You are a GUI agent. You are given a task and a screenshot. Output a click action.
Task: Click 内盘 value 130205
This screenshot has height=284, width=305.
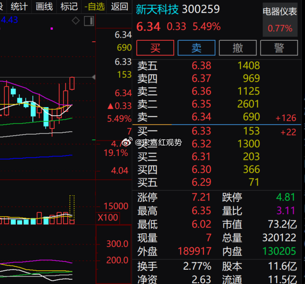coord(279,251)
